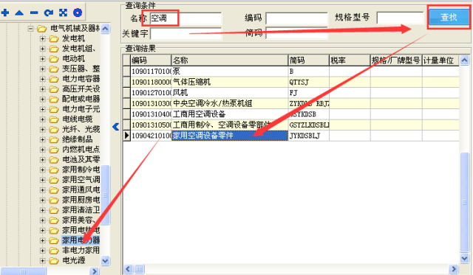Click the blue circular ring icon
The height and width of the screenshot is (275, 473).
(x=78, y=13)
